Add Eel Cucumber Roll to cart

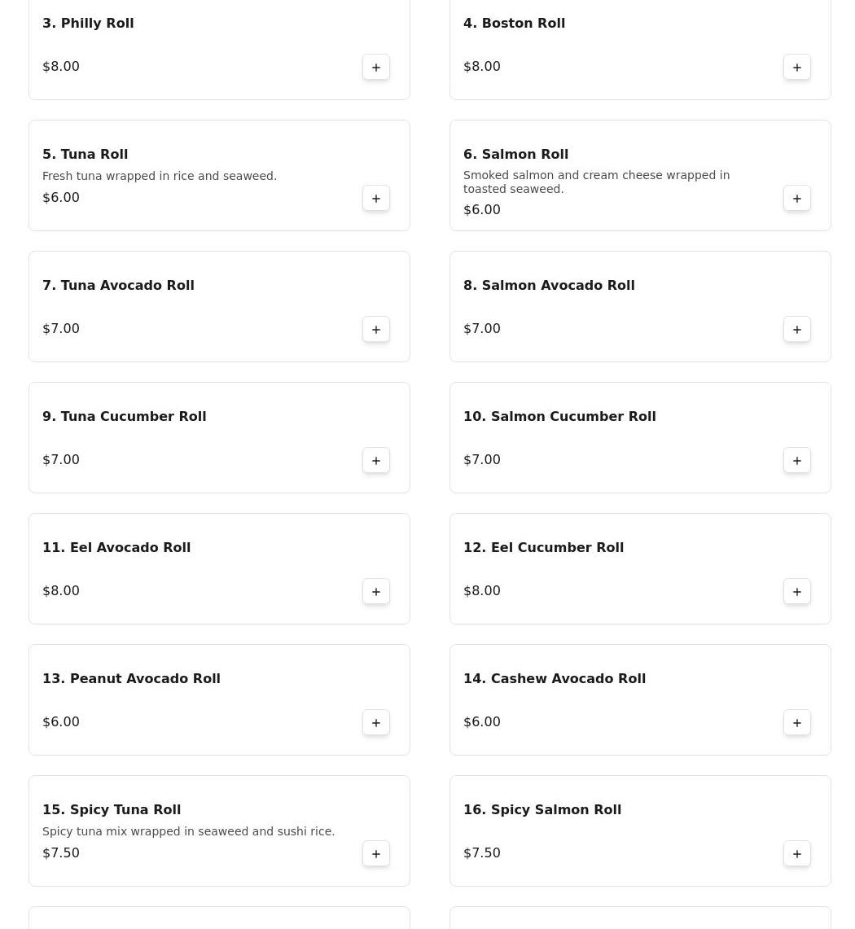click(797, 592)
